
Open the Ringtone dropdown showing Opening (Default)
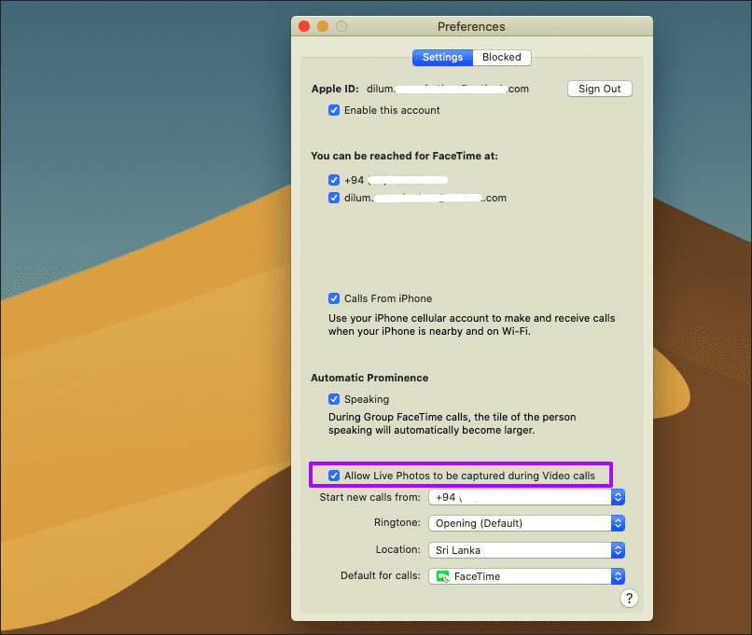526,523
